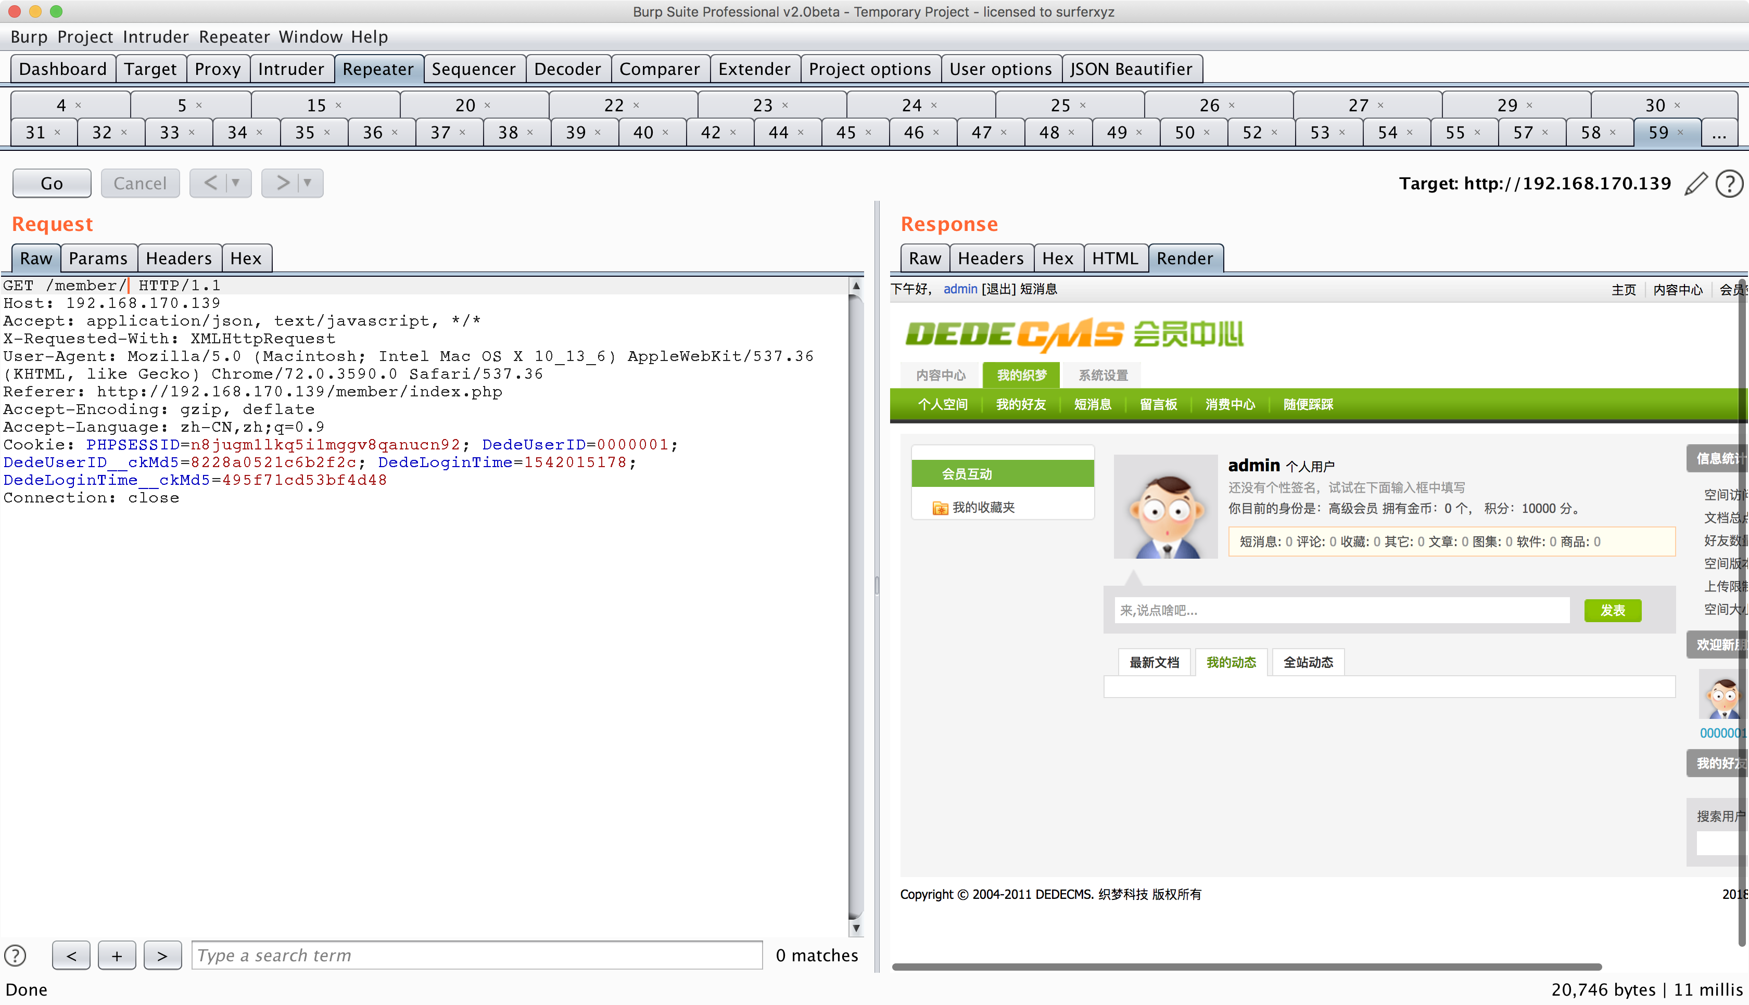Click Go to send the request
This screenshot has height=1005, width=1749.
[x=52, y=183]
